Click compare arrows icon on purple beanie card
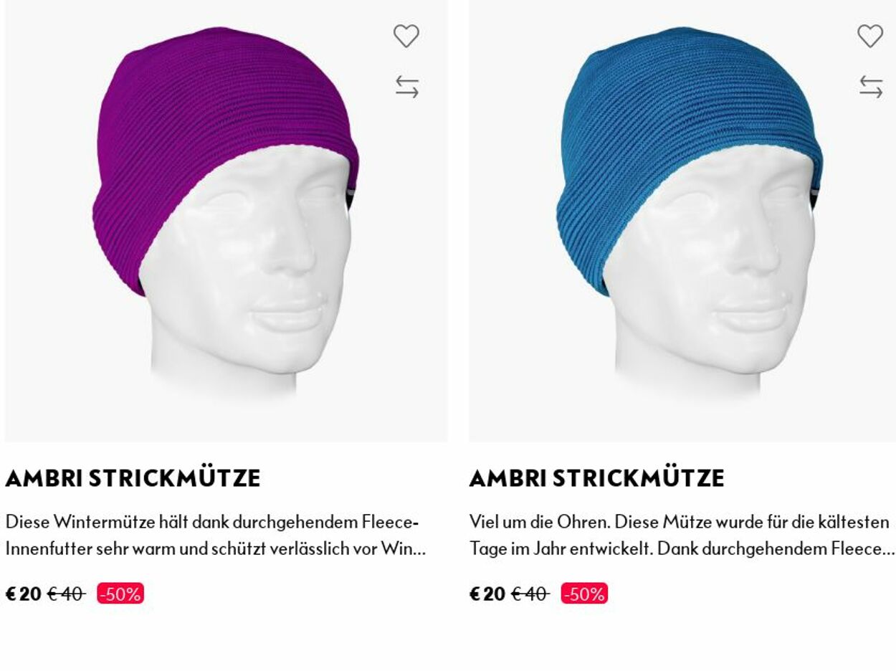This screenshot has height=671, width=896. coord(406,87)
